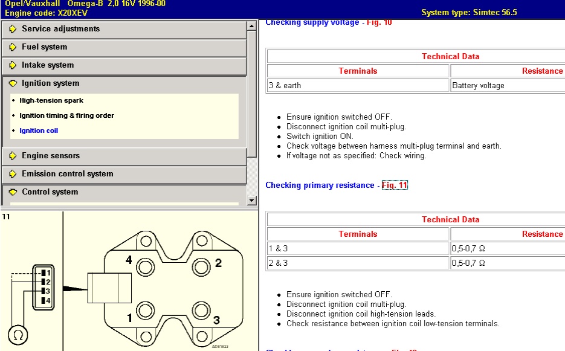Click the menu scrollbar down arrow
Image resolution: width=565 pixels, height=351 pixels.
pyautogui.click(x=251, y=201)
